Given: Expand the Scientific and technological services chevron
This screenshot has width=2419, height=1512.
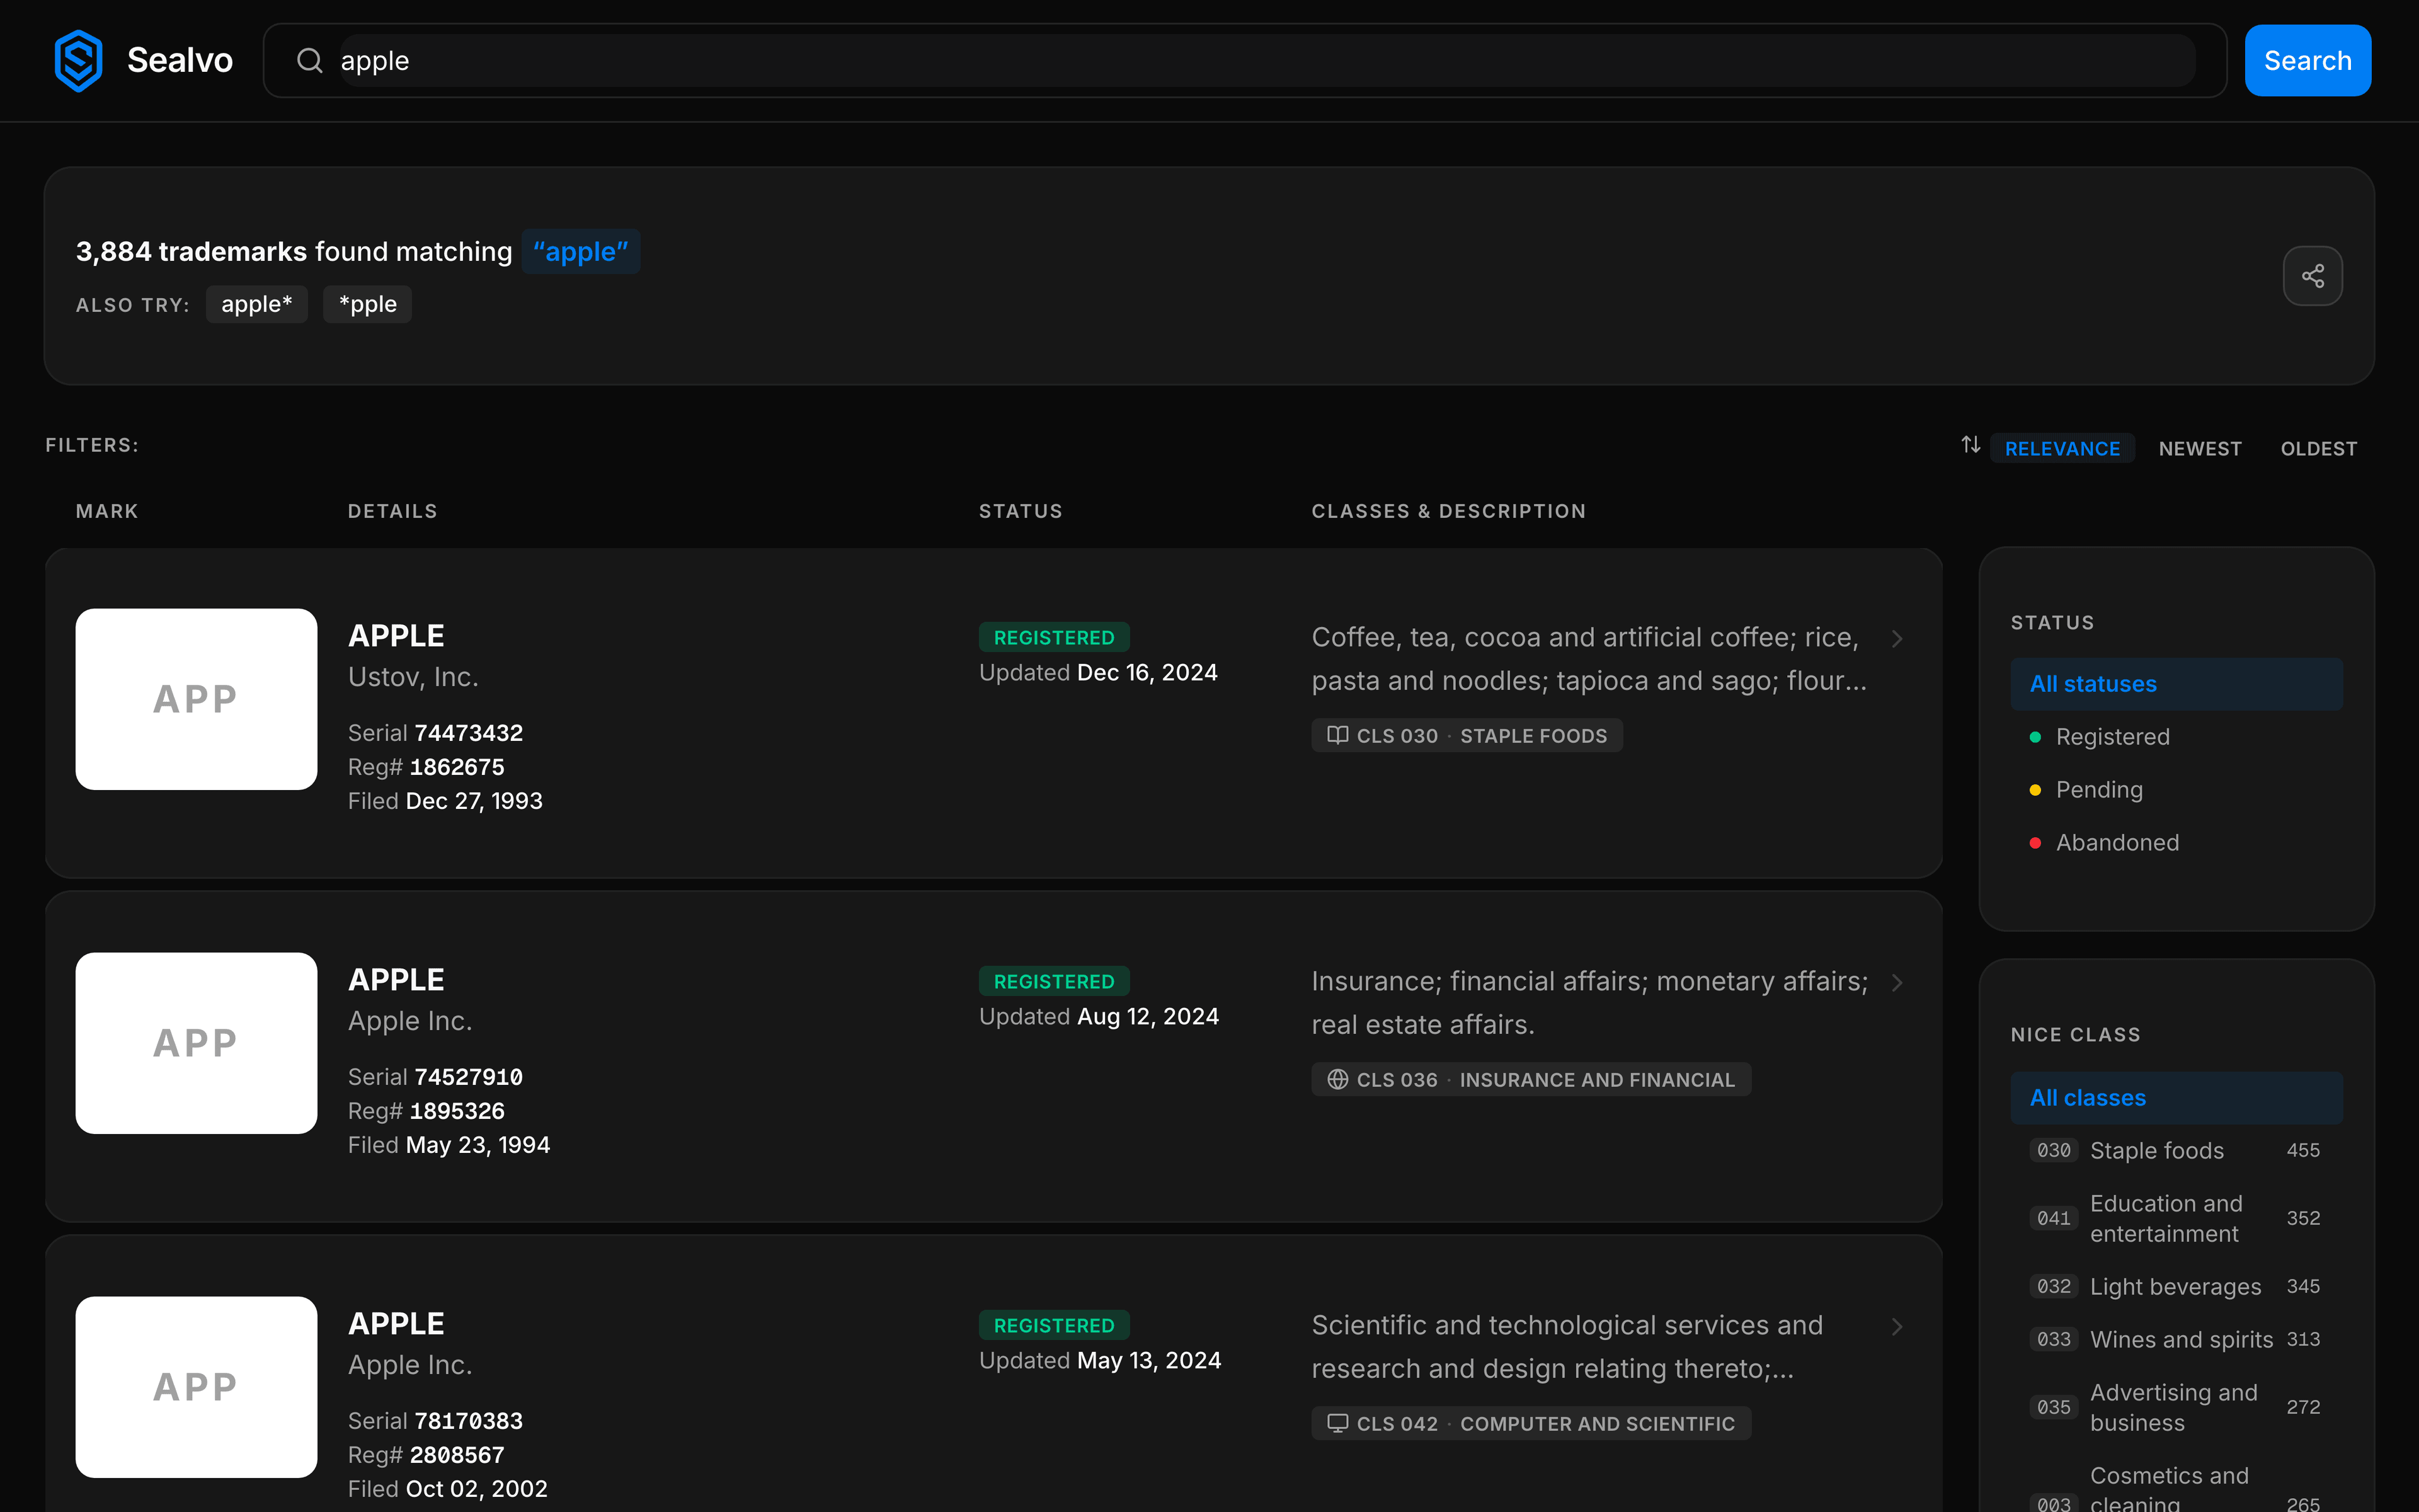Looking at the screenshot, I should point(1897,1326).
